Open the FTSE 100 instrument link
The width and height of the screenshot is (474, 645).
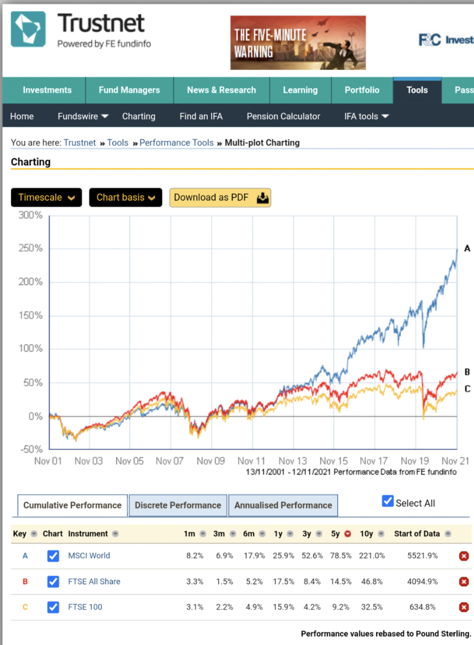pos(85,607)
